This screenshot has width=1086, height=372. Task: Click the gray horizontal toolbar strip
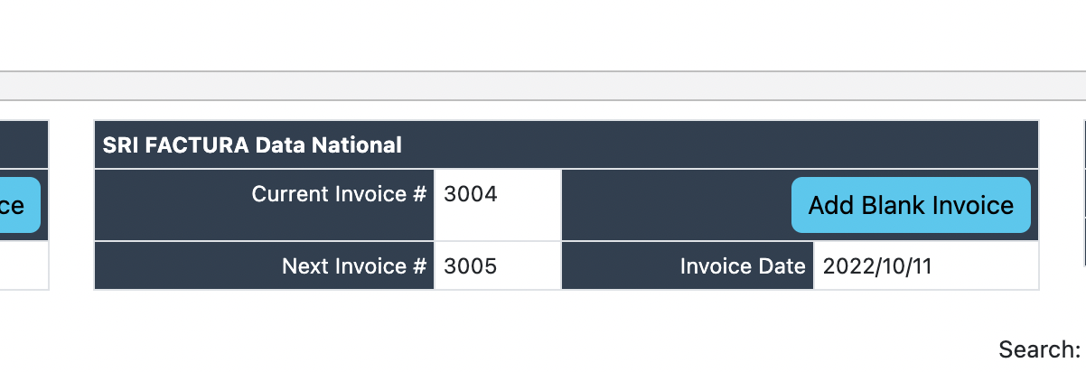point(542,86)
